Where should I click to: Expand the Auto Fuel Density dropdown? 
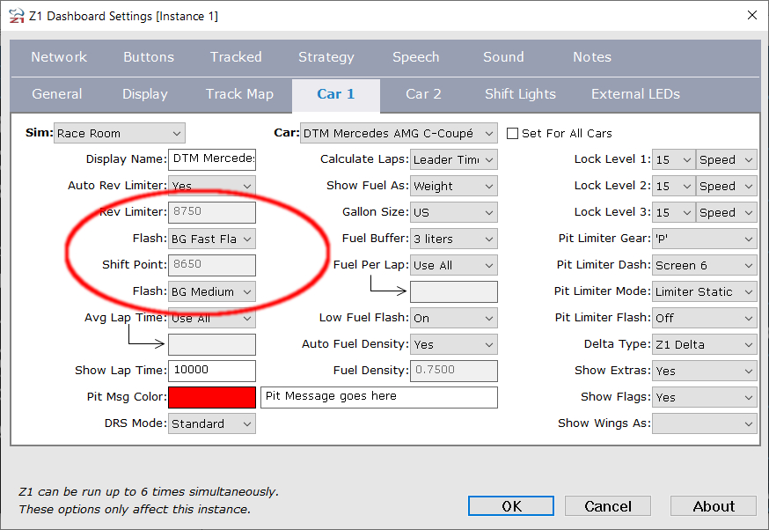(x=454, y=345)
